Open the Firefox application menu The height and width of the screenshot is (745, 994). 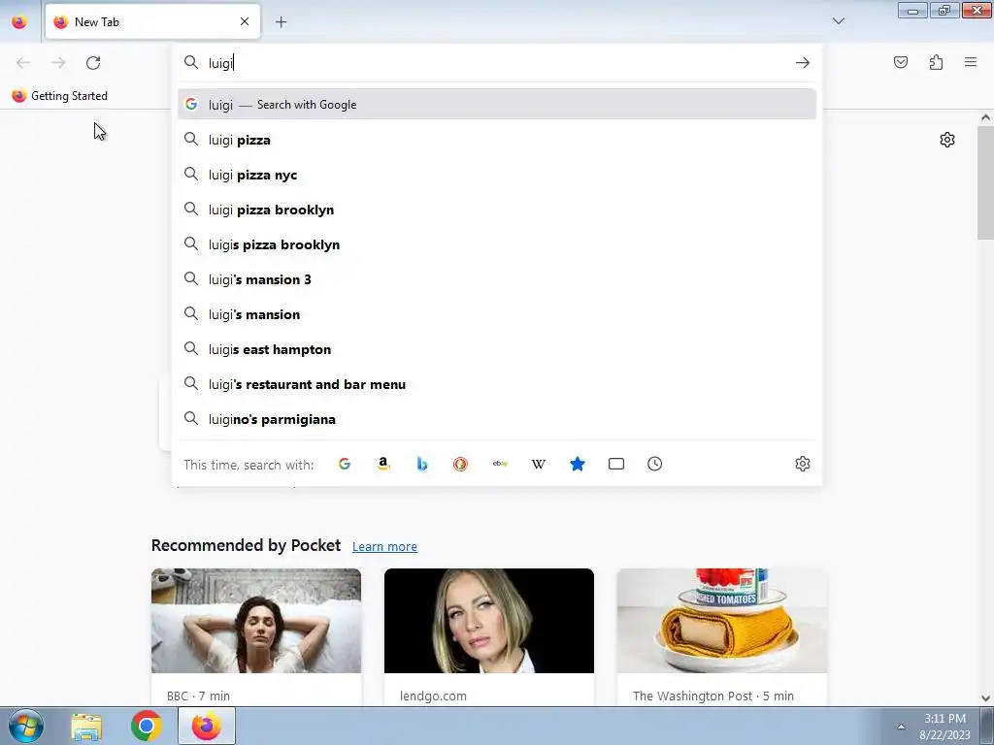pos(971,62)
